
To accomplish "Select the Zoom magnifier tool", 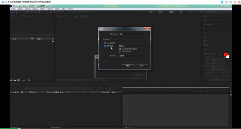I will click(x=20, y=12).
